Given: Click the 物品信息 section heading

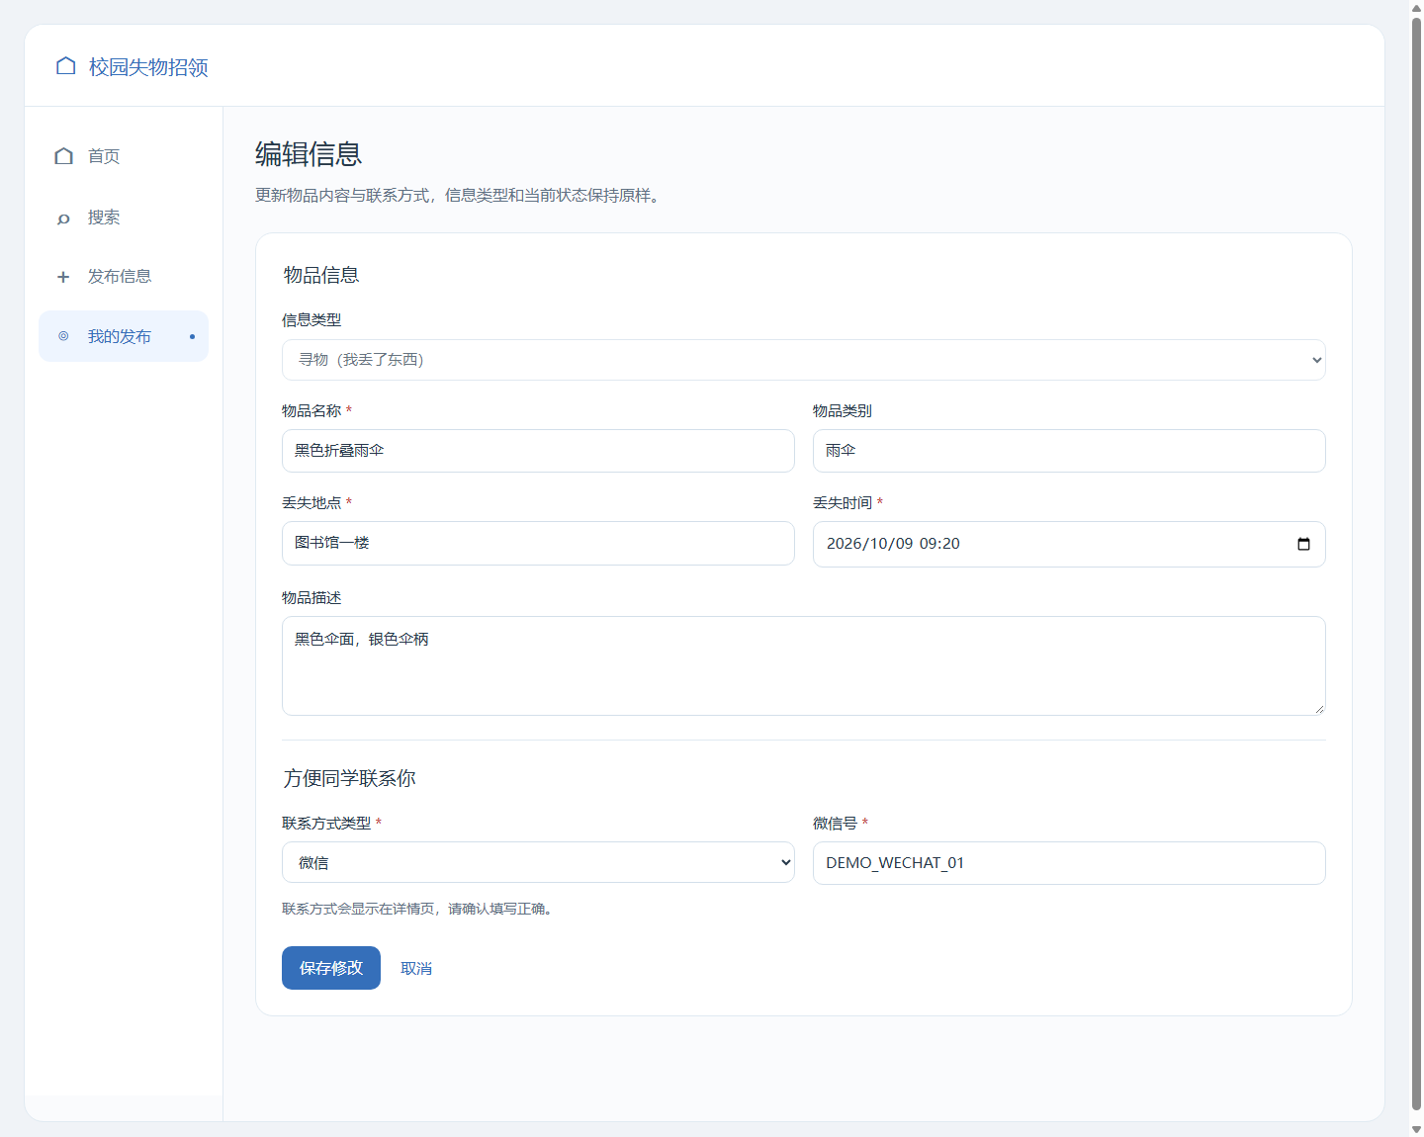Looking at the screenshot, I should click(x=321, y=276).
